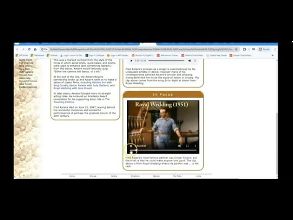Screen dimensions: 293x220
Task: Open the audio player more options
Action: tap(195, 60)
